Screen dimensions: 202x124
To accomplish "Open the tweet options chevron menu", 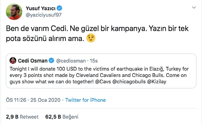I will pyautogui.click(x=194, y=7).
